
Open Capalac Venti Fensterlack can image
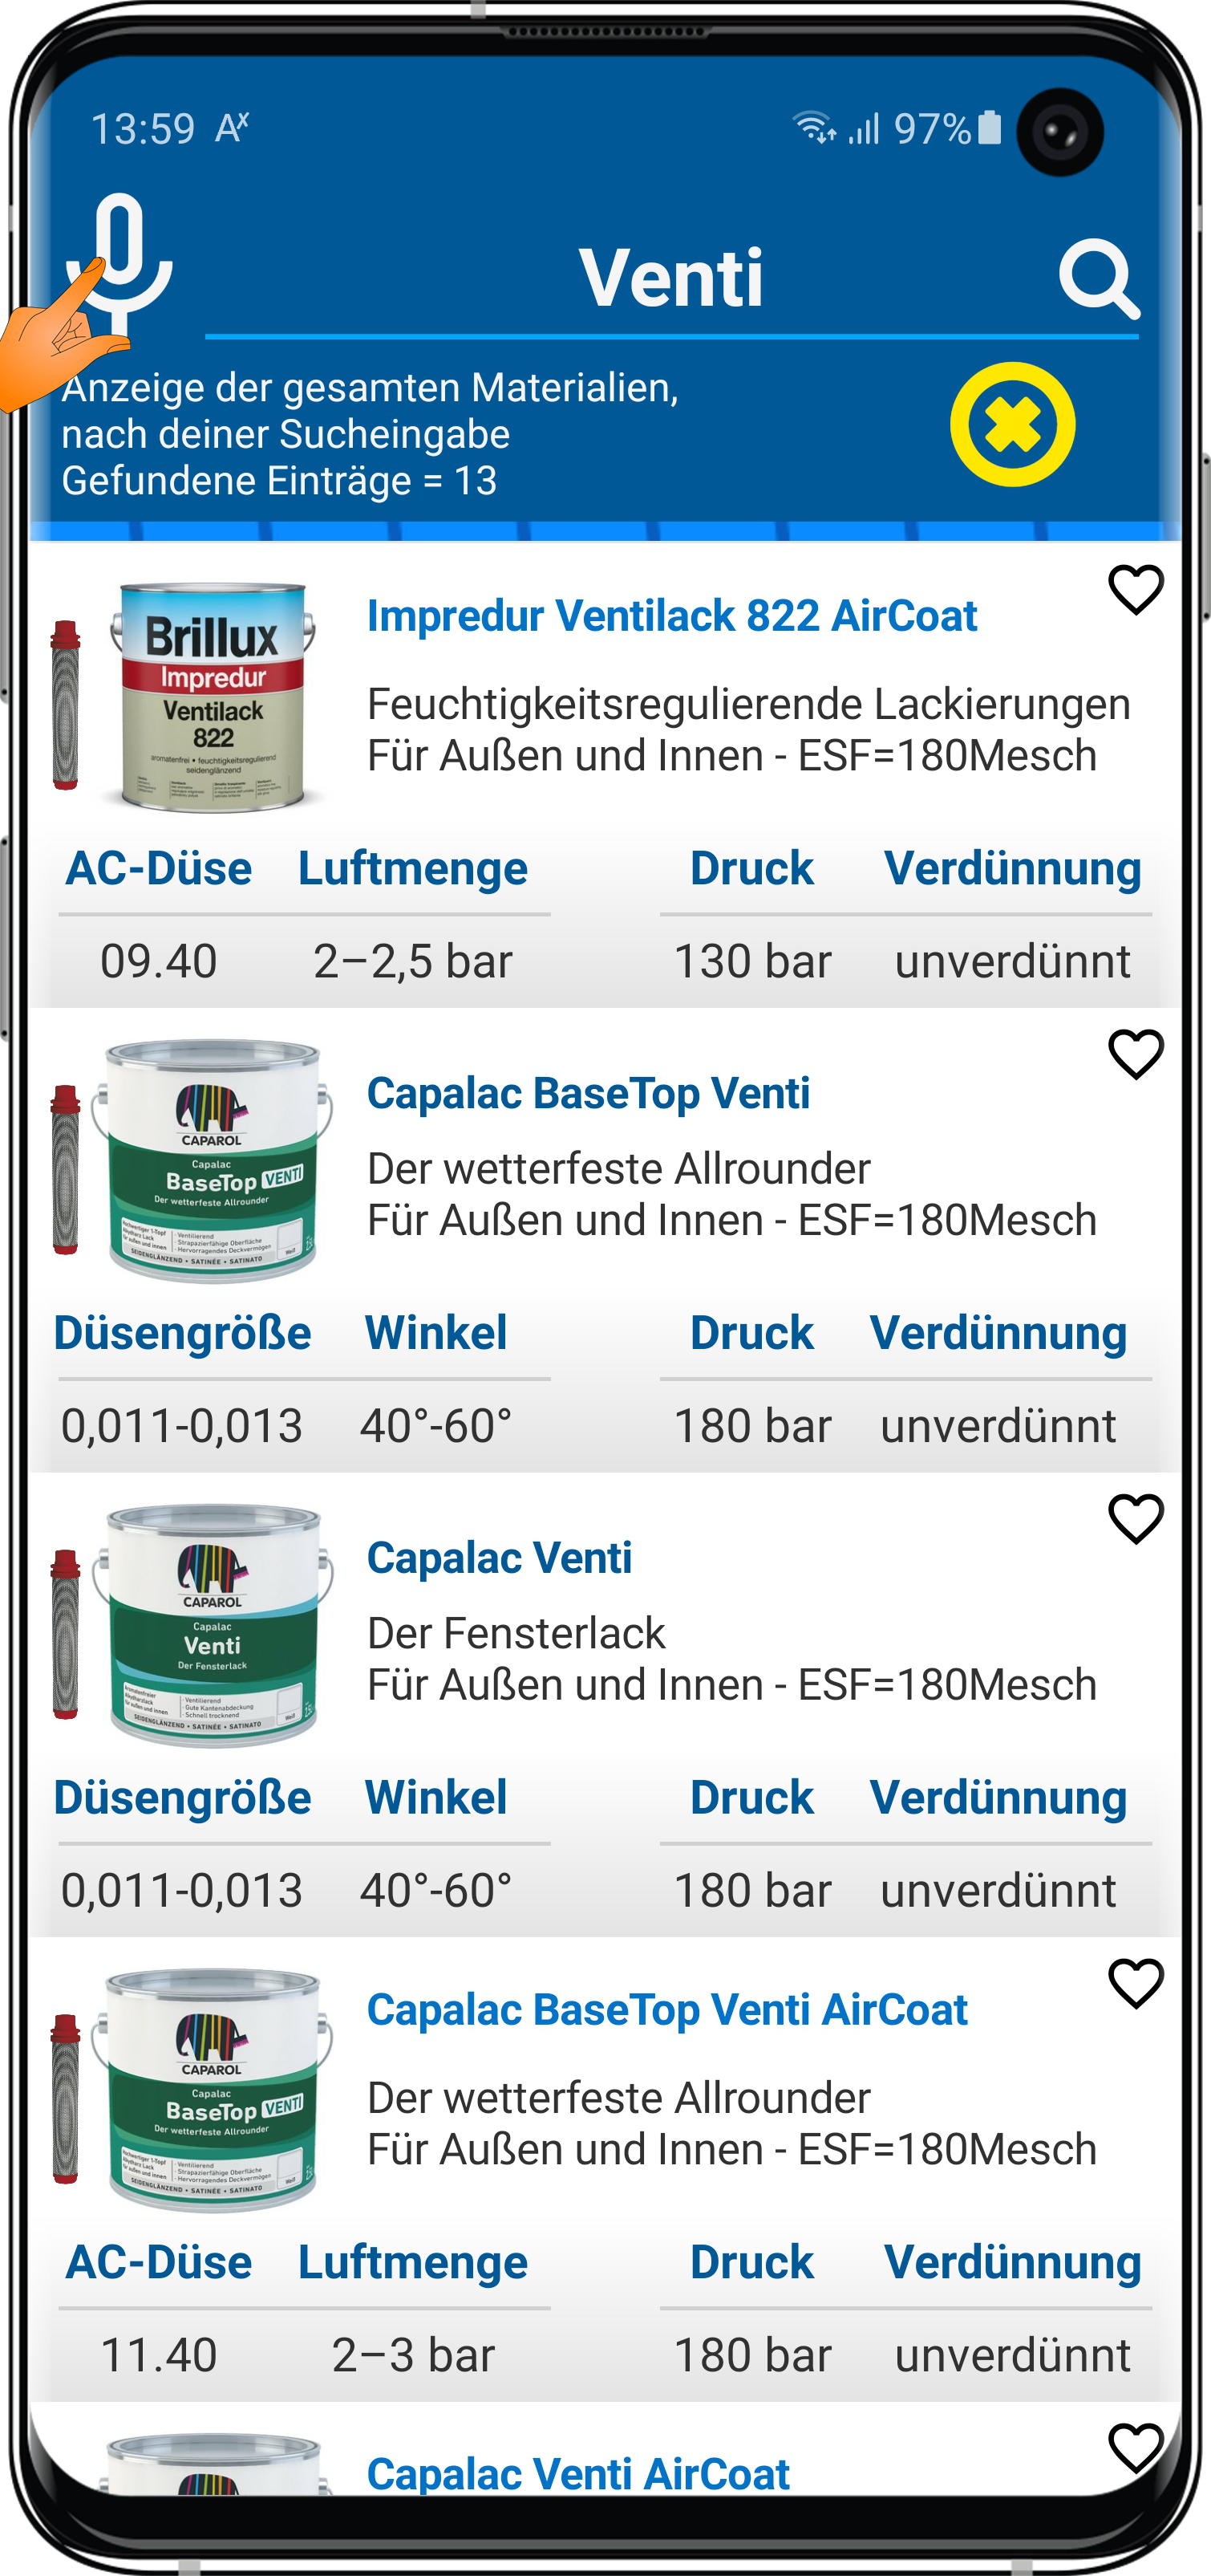pyautogui.click(x=213, y=1625)
